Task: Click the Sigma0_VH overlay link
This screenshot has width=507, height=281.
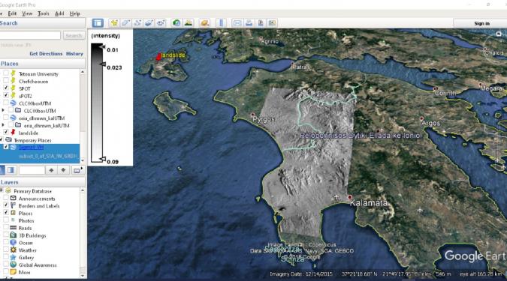Action: [31, 147]
